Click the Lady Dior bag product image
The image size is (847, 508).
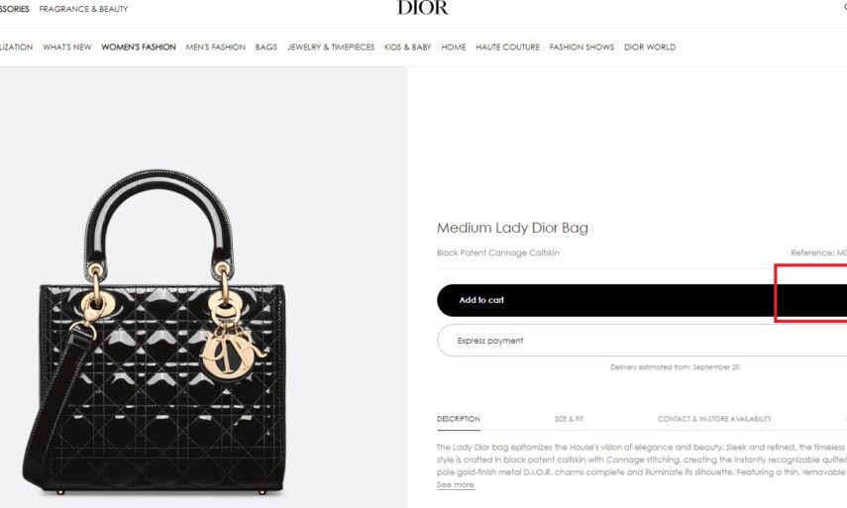pos(155,332)
